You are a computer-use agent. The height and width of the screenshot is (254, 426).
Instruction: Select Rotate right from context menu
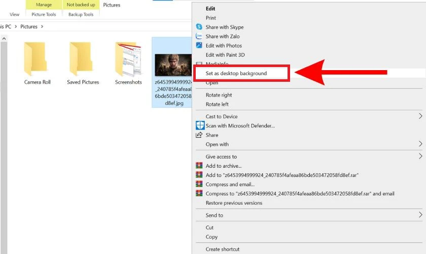click(x=219, y=95)
